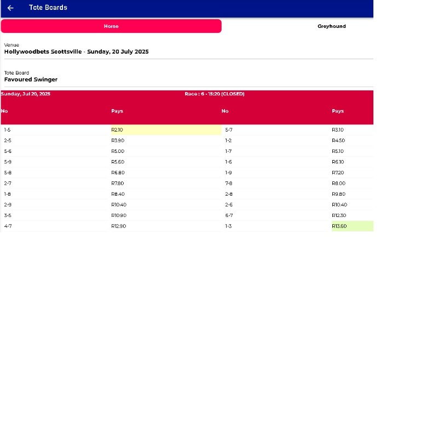Click the Race 6 - 15:20 (CLOSED) header
Viewport: 438px width, 422px height.
point(215,94)
